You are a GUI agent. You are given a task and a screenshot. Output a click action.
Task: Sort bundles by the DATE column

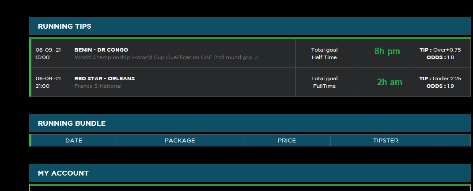(x=74, y=141)
